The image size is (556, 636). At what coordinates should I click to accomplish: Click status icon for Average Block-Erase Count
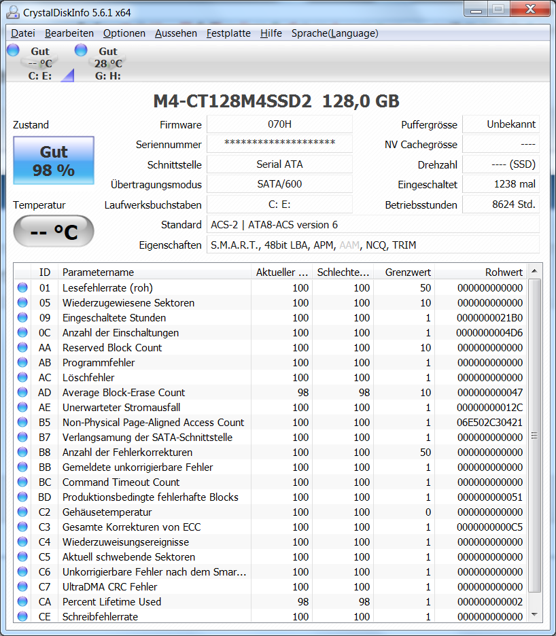pos(22,393)
